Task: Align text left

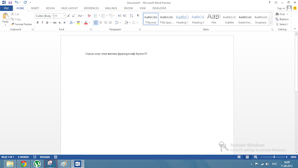Action: (96, 22)
